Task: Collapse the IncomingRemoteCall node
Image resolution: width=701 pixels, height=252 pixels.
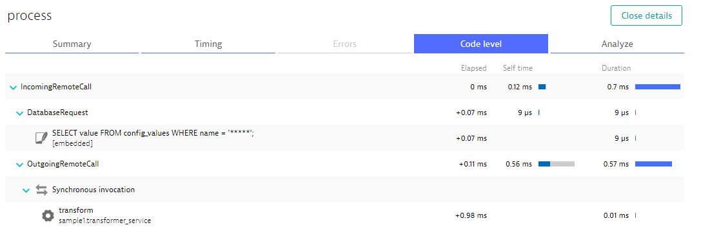Action: [13, 87]
